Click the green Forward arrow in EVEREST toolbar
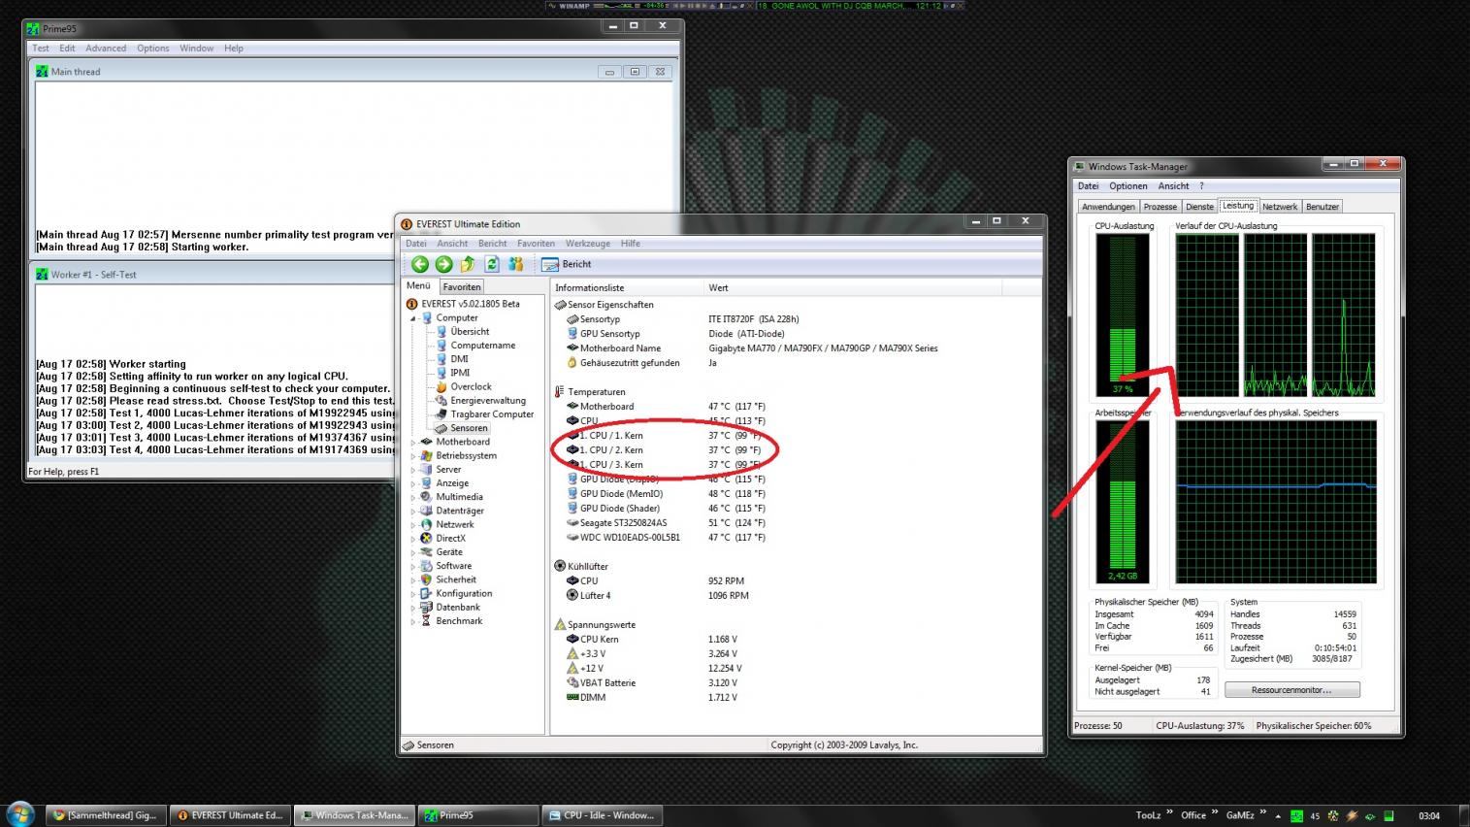This screenshot has height=827, width=1470. [444, 264]
